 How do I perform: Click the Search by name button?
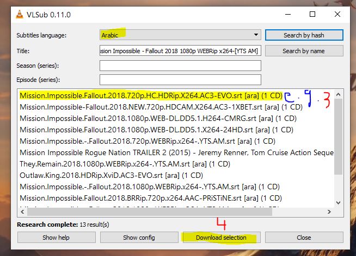(x=304, y=51)
